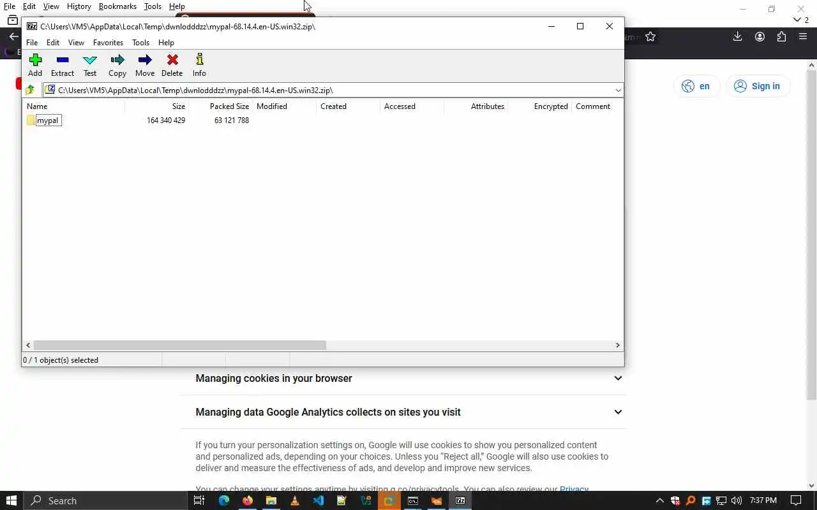The width and height of the screenshot is (817, 510).
Task: Open the browser Extensions puzzle icon
Action: coord(781,37)
